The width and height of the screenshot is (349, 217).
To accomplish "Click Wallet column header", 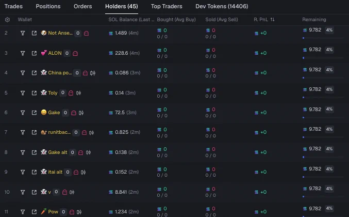I will 25,20.
